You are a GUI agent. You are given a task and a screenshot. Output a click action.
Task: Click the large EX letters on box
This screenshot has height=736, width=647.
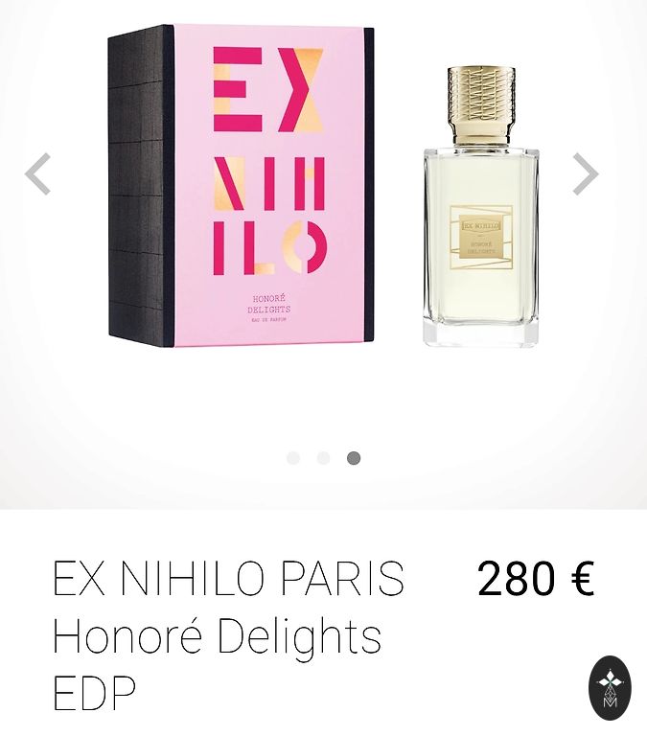[x=268, y=89]
